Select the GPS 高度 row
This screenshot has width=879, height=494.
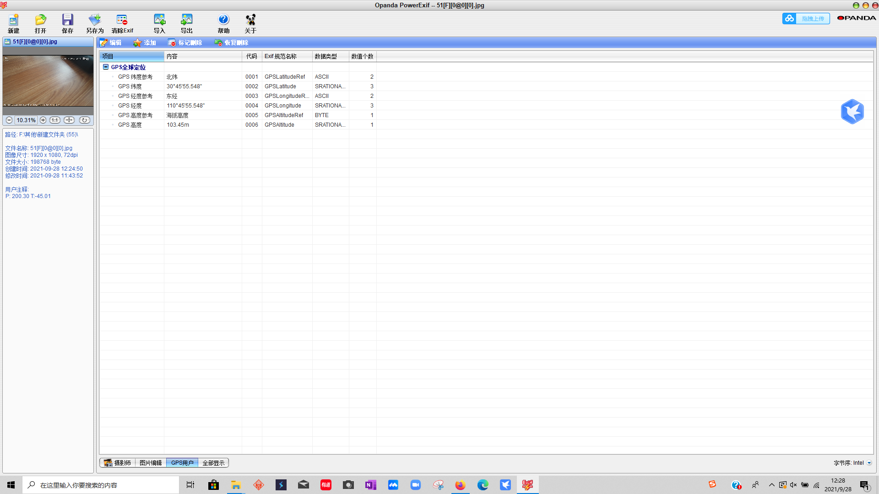click(130, 125)
